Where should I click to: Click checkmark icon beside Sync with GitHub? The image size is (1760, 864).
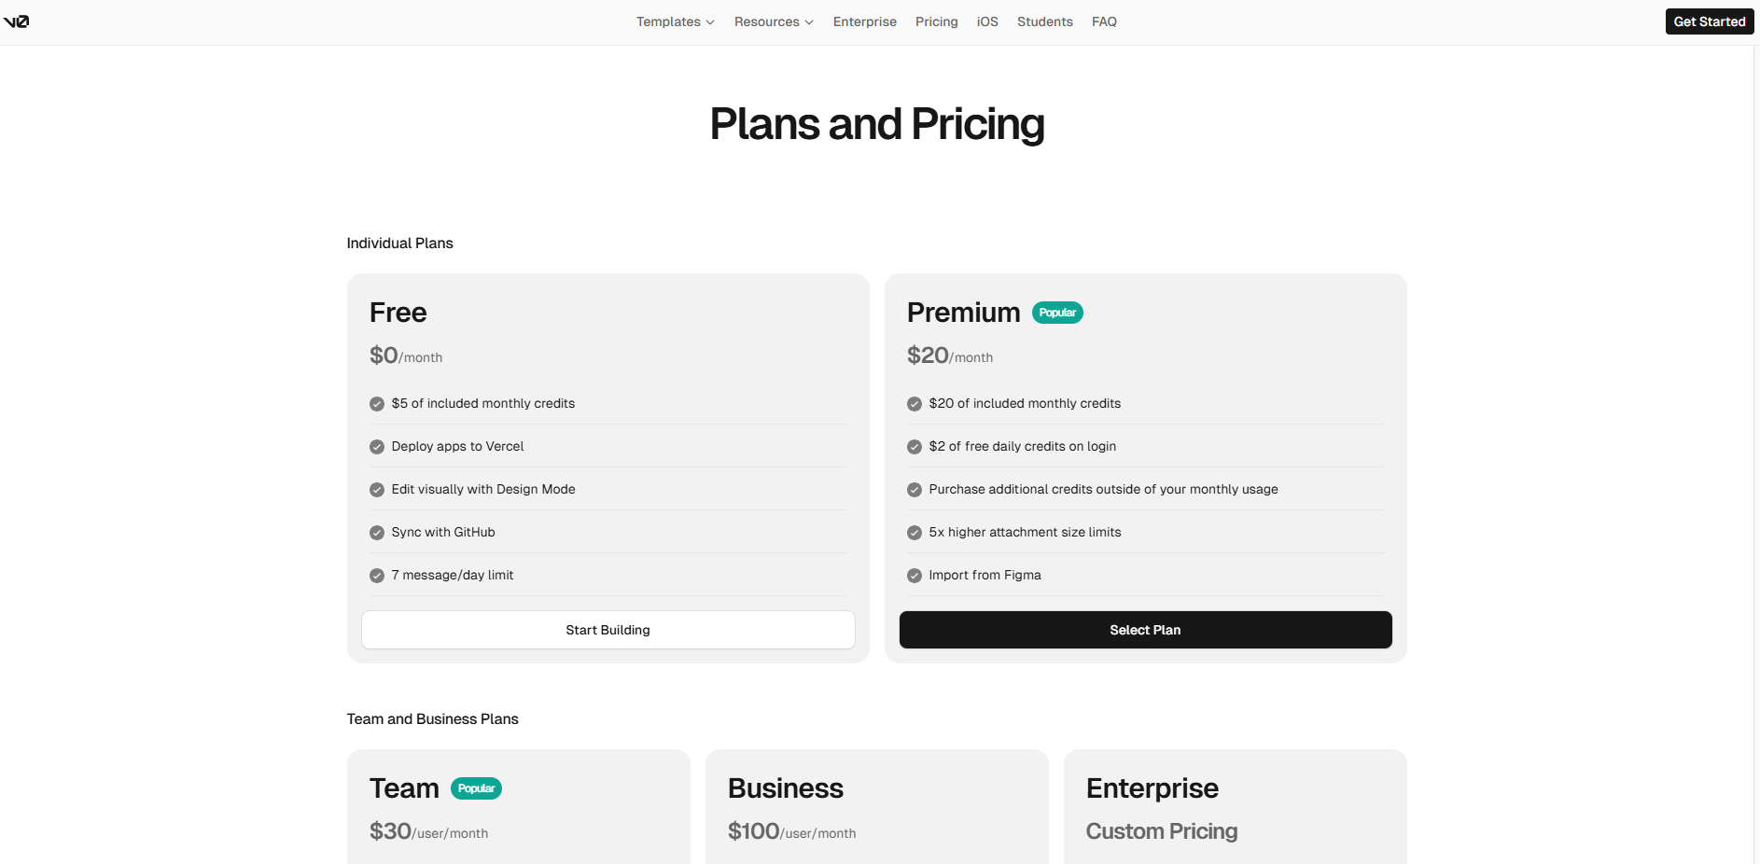point(377,533)
